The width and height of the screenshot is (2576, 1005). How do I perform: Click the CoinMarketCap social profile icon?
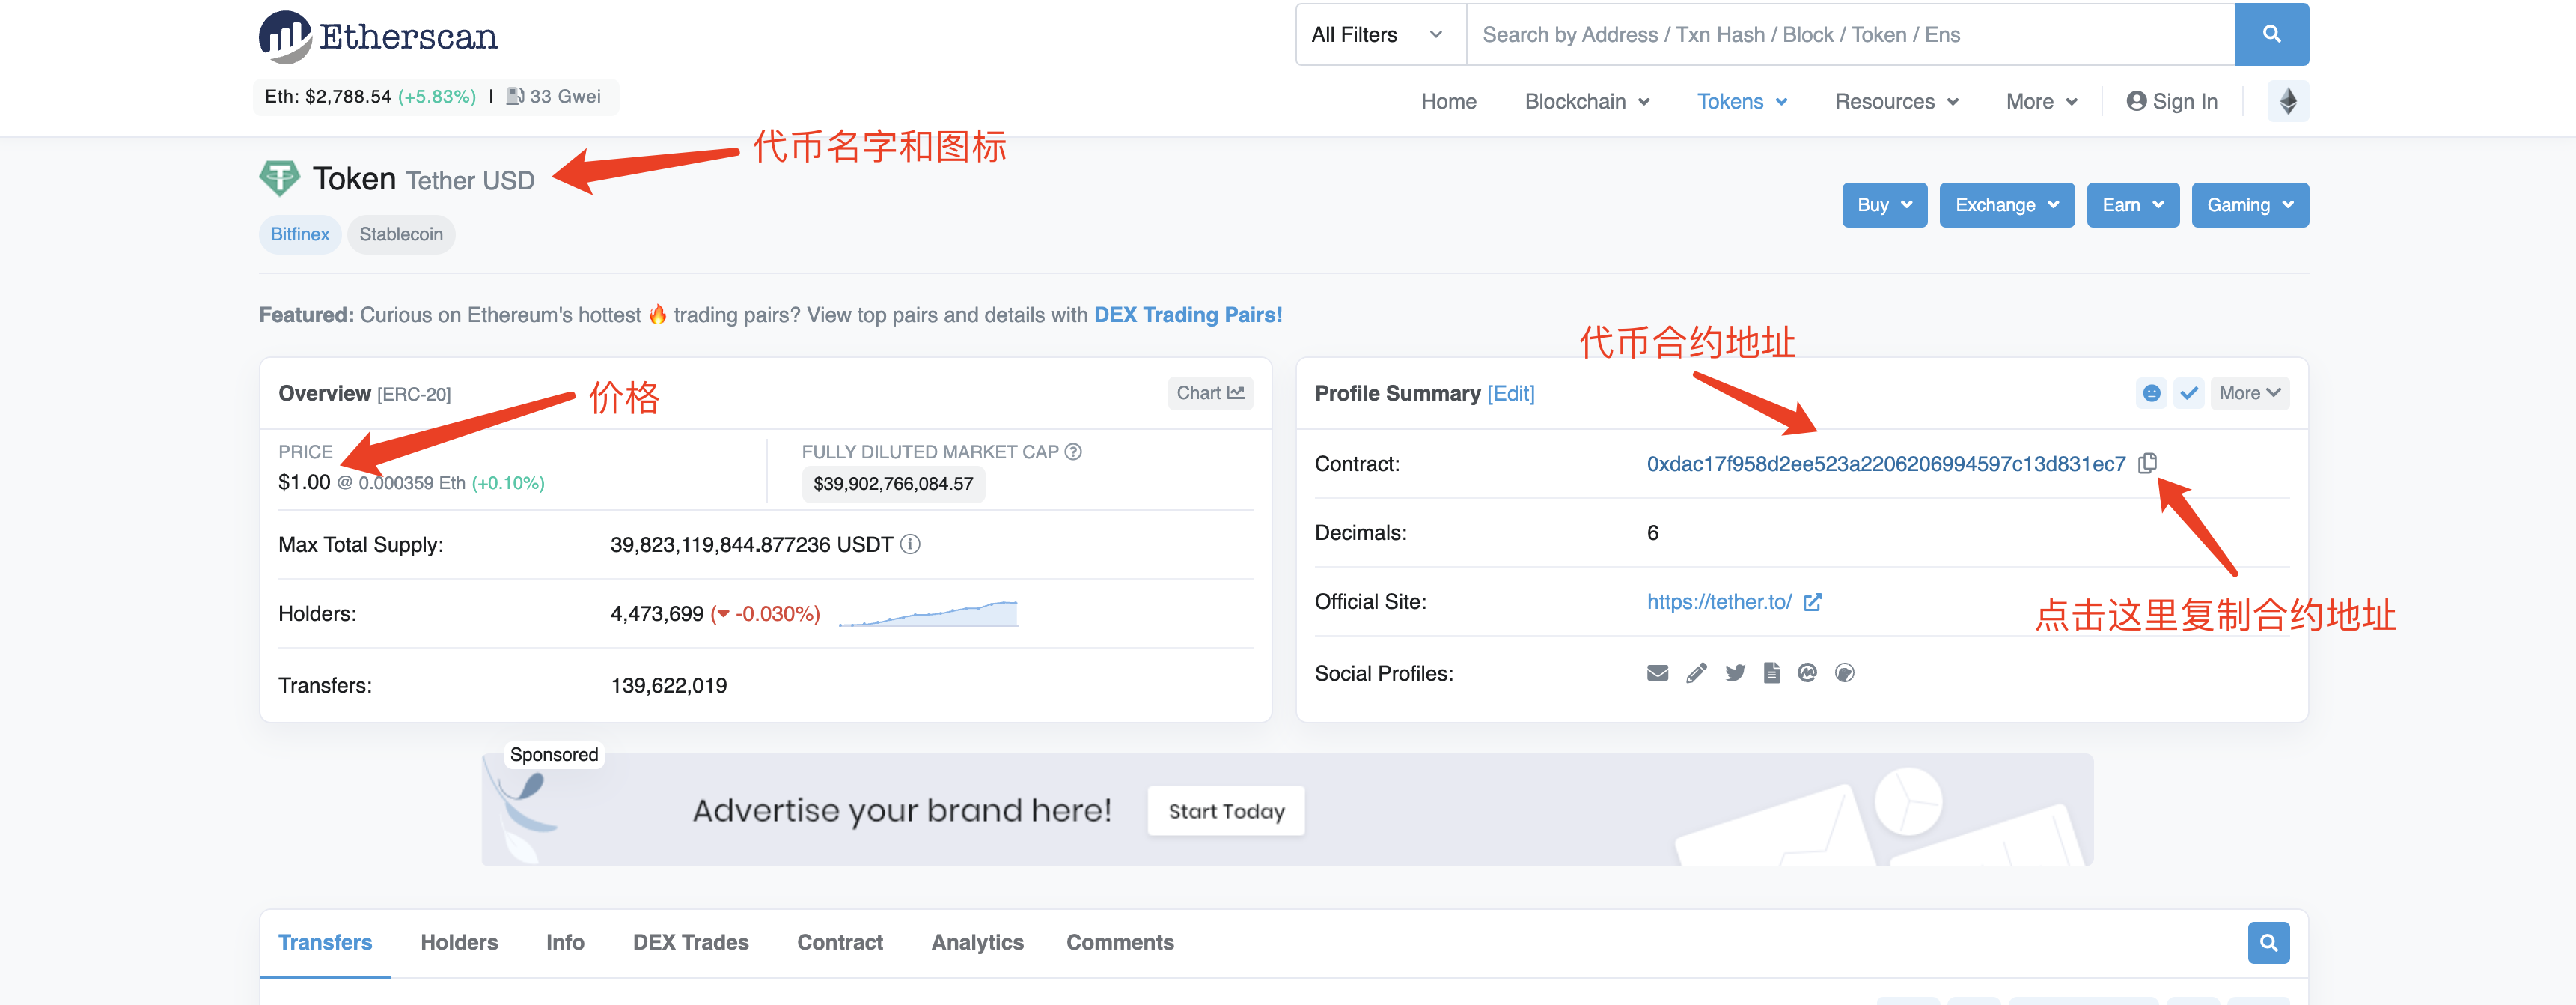[1807, 672]
